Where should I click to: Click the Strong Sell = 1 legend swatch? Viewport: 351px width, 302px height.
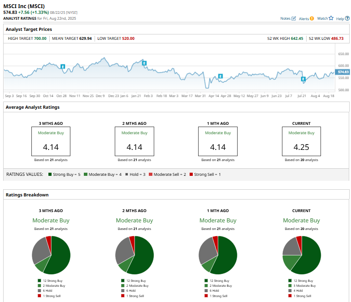coord(191,174)
